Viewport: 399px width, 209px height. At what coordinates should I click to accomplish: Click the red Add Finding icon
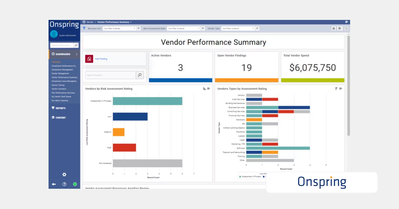point(89,59)
